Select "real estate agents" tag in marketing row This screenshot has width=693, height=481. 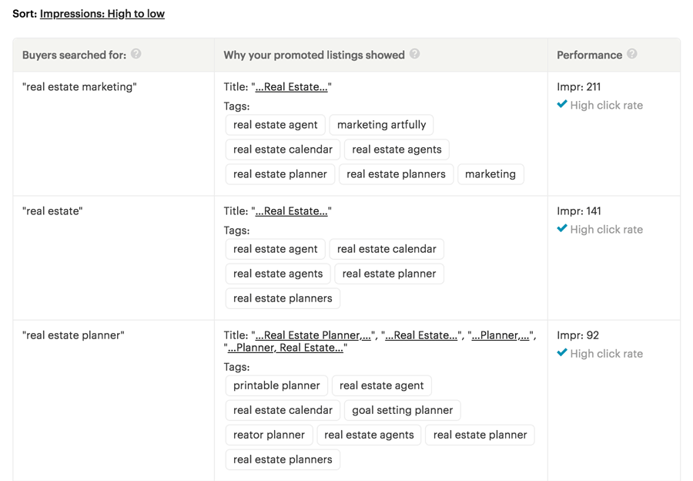[x=397, y=150]
